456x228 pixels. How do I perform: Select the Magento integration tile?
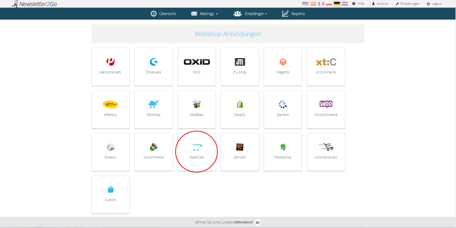click(x=283, y=67)
